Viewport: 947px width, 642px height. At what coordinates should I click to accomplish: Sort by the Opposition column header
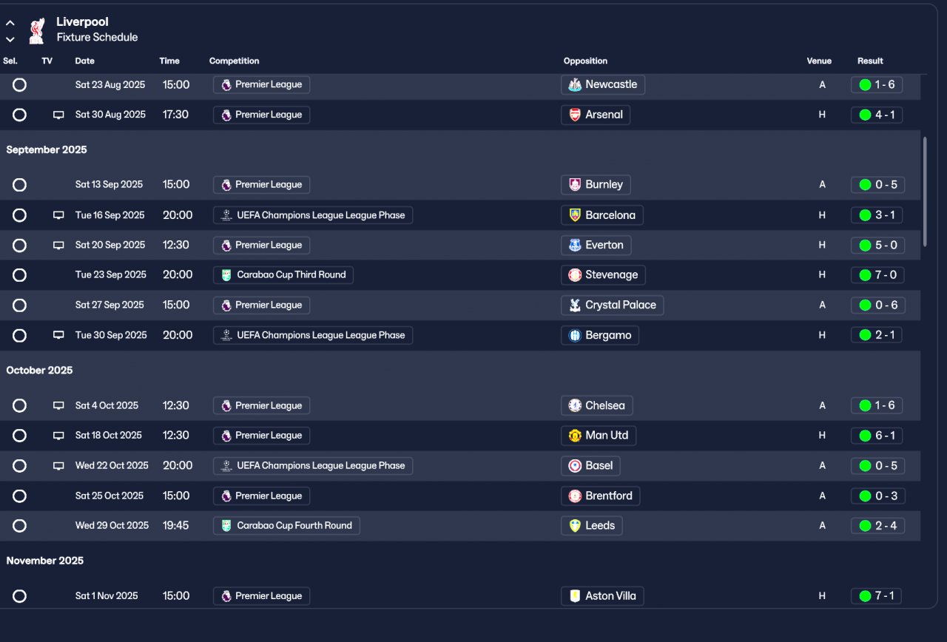(x=585, y=61)
